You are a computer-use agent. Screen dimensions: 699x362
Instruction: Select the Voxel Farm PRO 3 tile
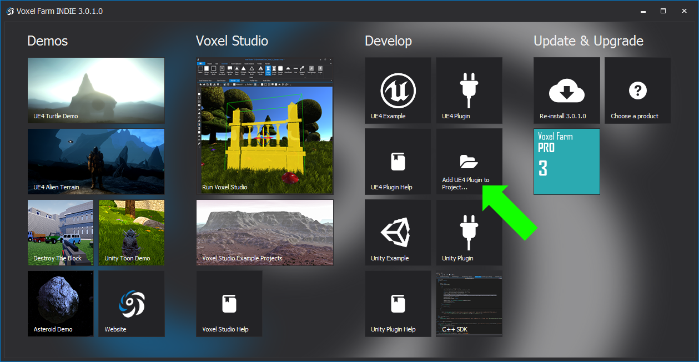567,162
